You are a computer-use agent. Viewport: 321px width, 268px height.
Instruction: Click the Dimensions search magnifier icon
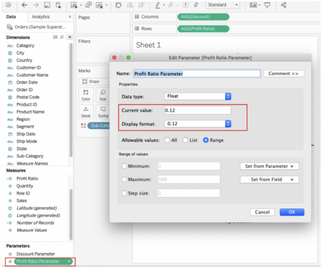[62, 37]
